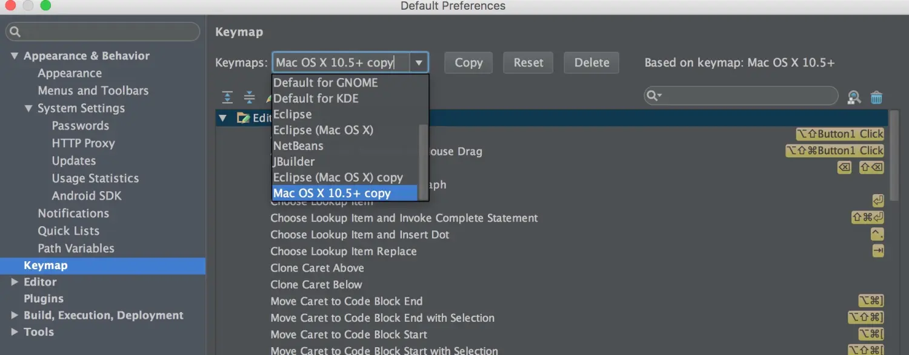Collapse the Appearance & Behavior section
This screenshot has height=355, width=909.
15,56
